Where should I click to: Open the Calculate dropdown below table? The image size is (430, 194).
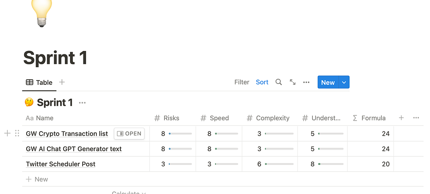click(129, 193)
